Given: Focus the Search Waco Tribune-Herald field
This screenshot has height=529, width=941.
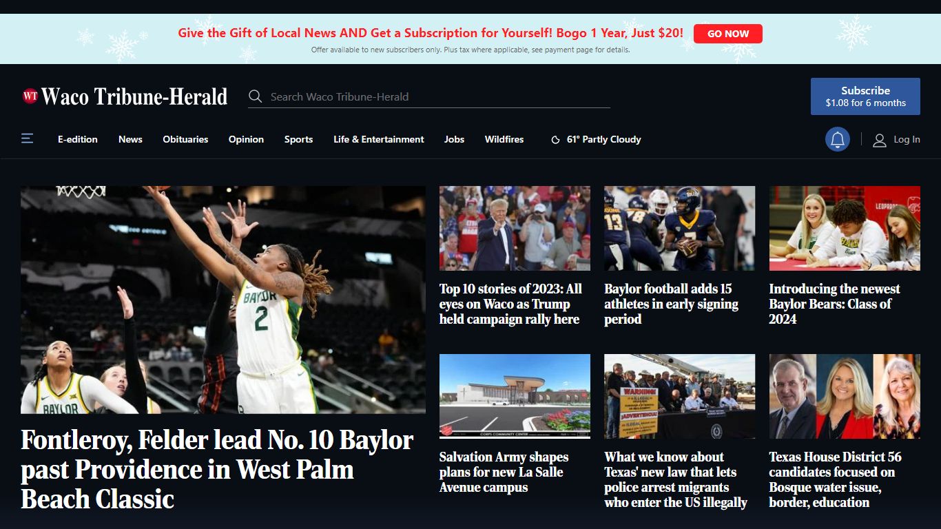Looking at the screenshot, I should (440, 96).
